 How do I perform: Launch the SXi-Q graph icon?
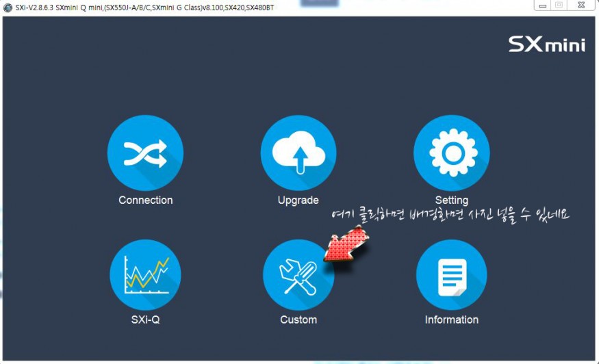tap(145, 274)
